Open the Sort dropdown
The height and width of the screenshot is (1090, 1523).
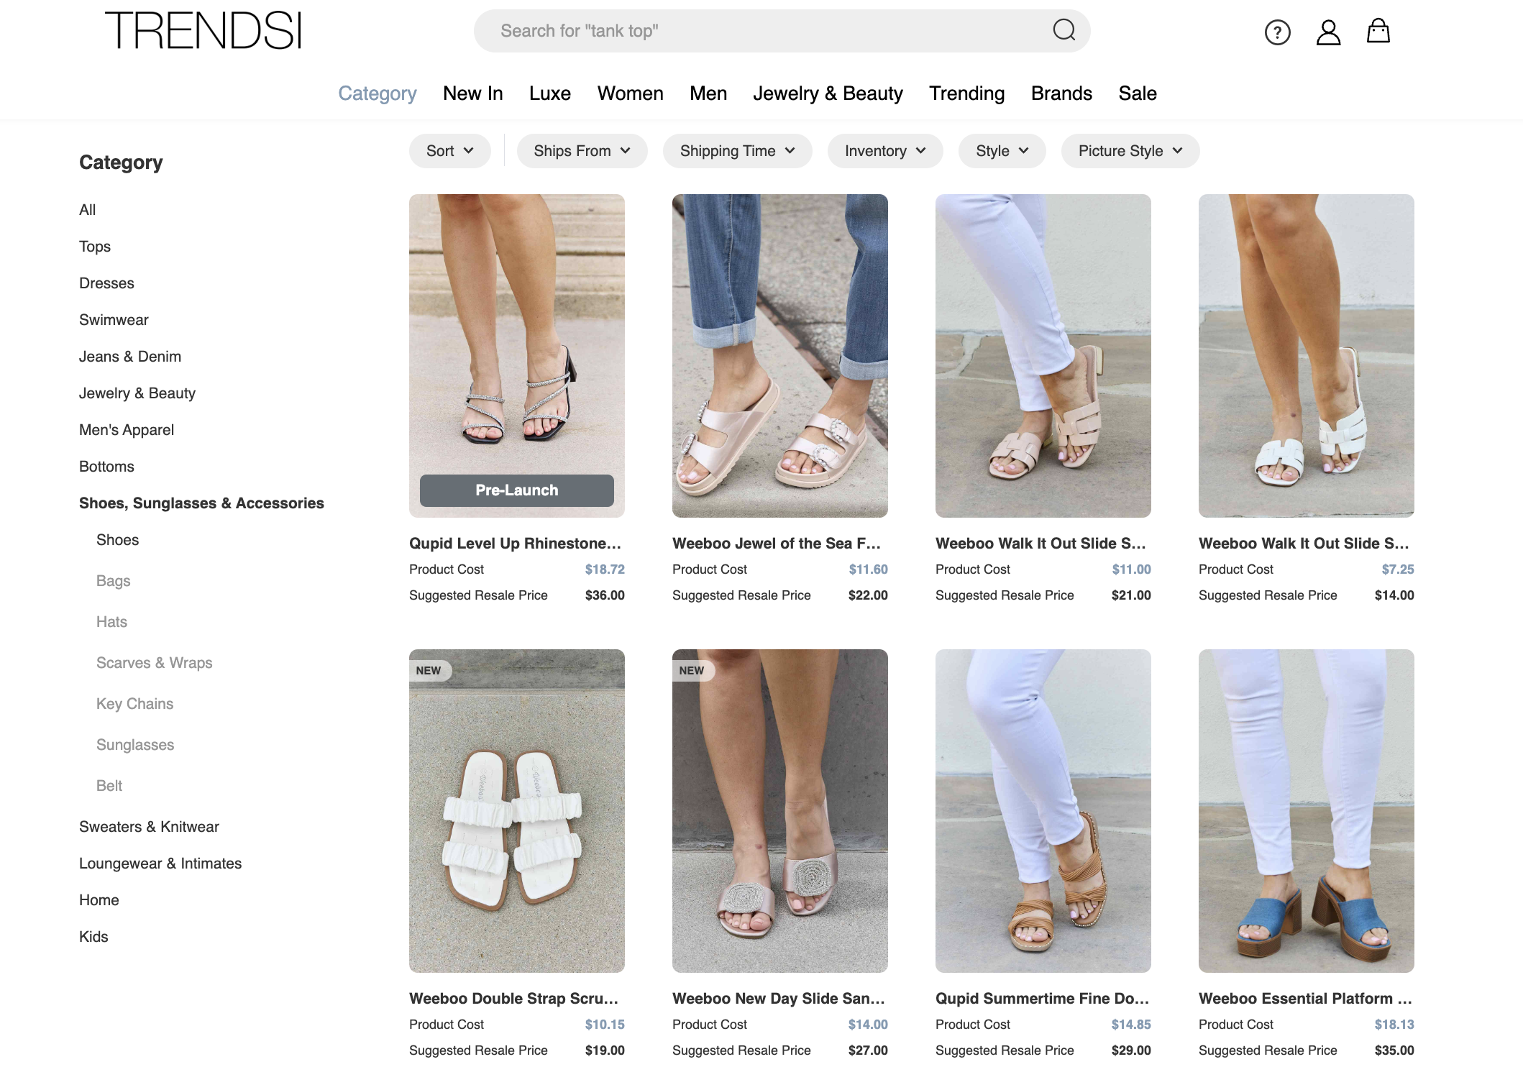tap(449, 151)
